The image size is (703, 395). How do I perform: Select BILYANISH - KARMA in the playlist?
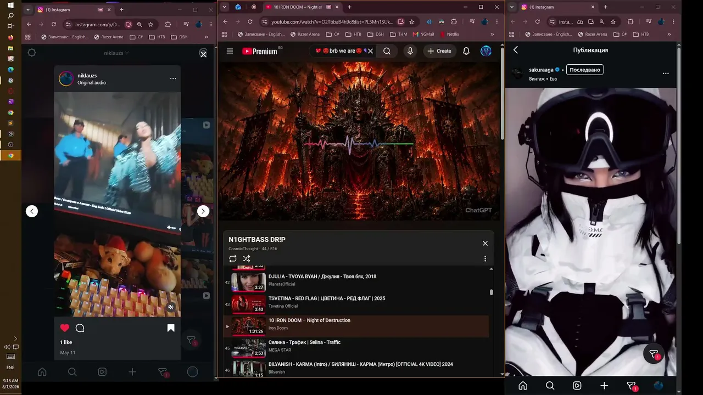[356, 369]
